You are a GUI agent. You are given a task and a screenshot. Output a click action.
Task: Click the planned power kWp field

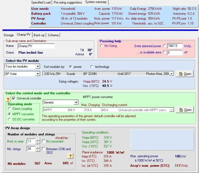click(174, 46)
